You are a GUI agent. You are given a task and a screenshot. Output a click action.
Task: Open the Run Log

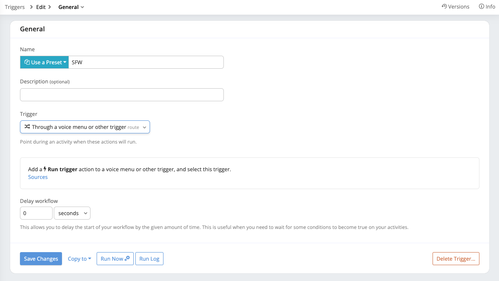(149, 259)
